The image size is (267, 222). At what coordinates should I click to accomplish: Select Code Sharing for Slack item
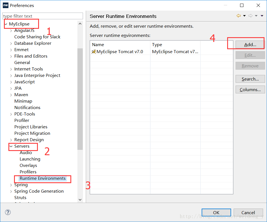(x=37, y=37)
